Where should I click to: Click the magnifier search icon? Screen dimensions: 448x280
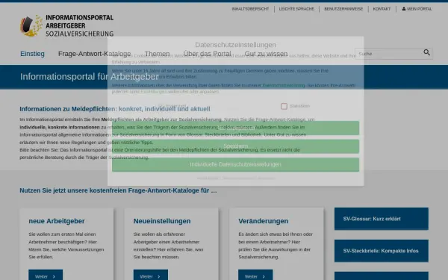[x=426, y=52]
